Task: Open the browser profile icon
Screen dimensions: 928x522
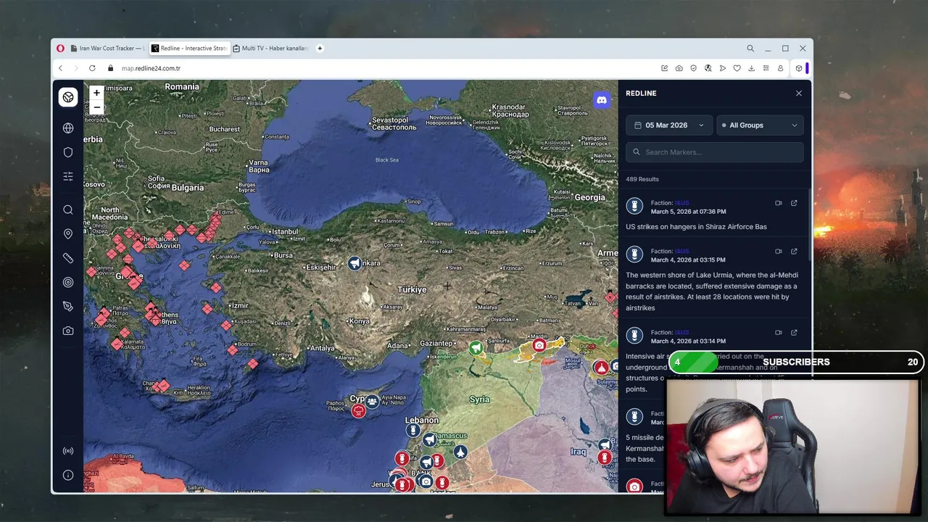Action: point(780,68)
